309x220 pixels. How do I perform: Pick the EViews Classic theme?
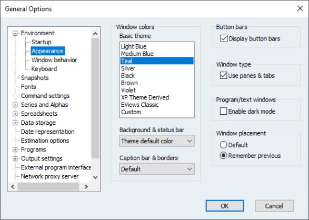157,105
